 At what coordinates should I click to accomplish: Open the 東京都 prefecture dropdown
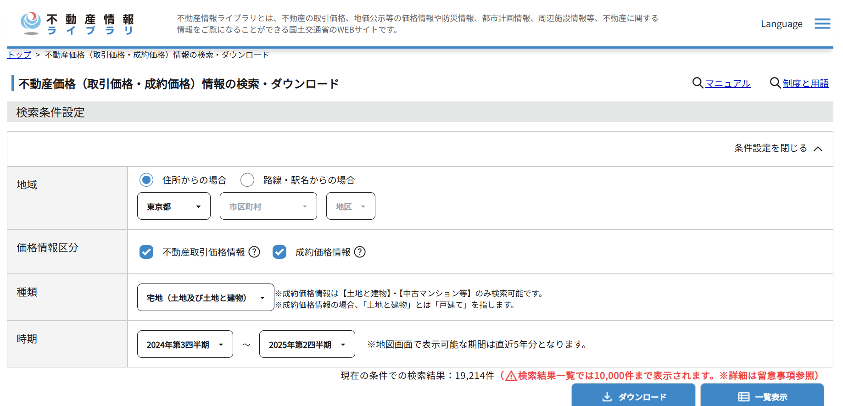(x=173, y=206)
